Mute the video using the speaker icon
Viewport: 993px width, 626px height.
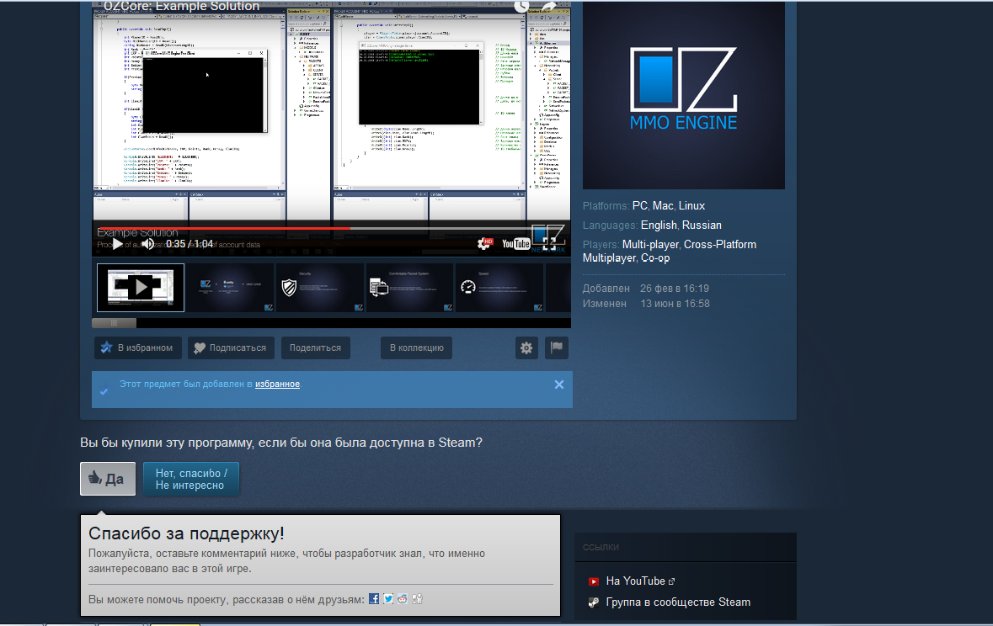(147, 244)
